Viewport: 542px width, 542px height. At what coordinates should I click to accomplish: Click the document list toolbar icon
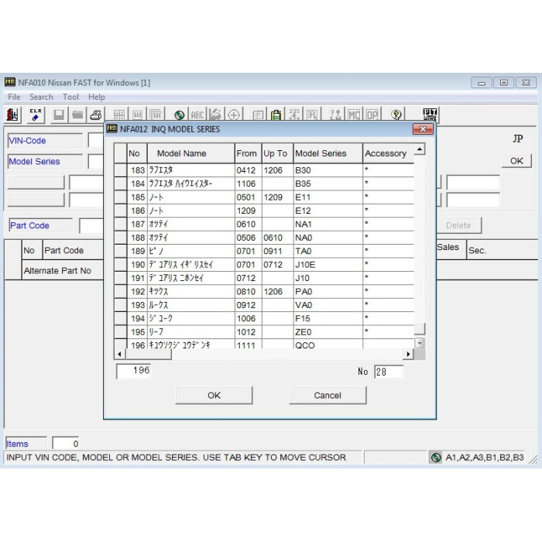click(258, 115)
